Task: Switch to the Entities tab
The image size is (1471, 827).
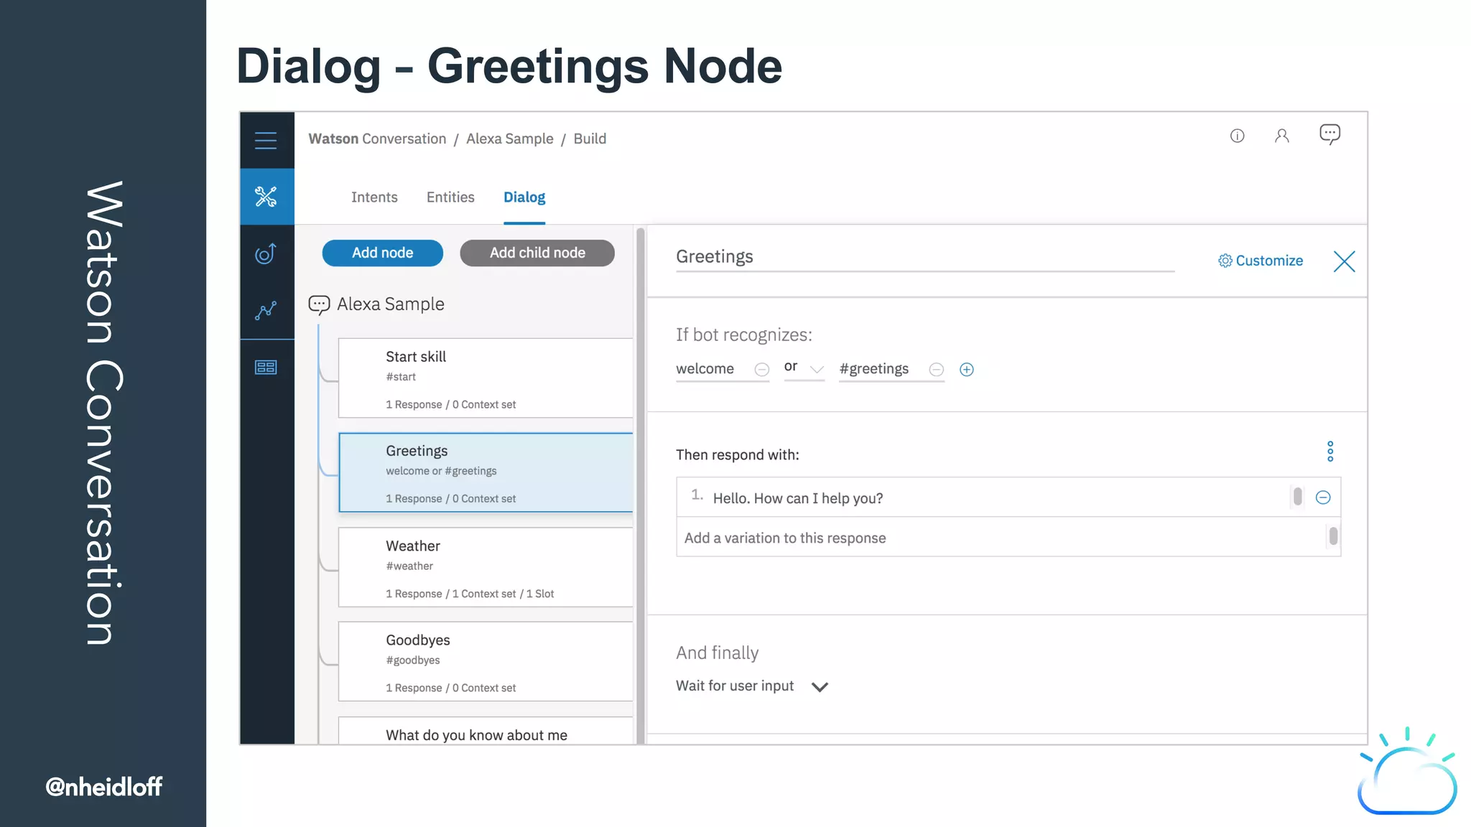Action: [x=450, y=197]
